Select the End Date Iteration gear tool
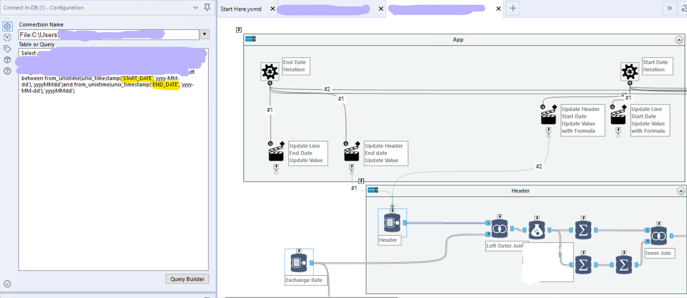 click(x=270, y=72)
